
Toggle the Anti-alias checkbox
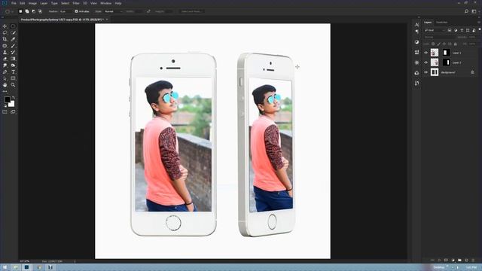(76, 11)
